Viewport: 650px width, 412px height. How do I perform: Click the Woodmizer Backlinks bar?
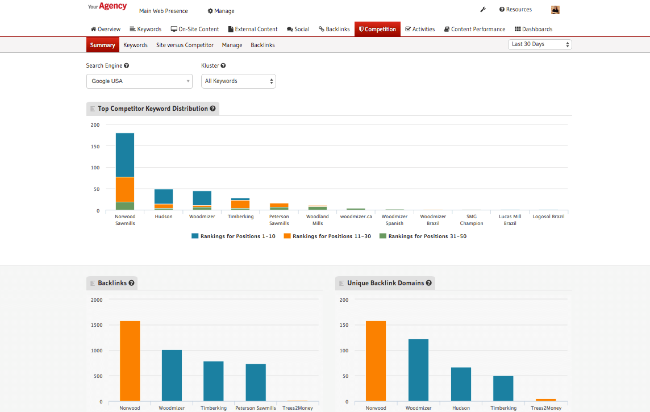(x=172, y=376)
